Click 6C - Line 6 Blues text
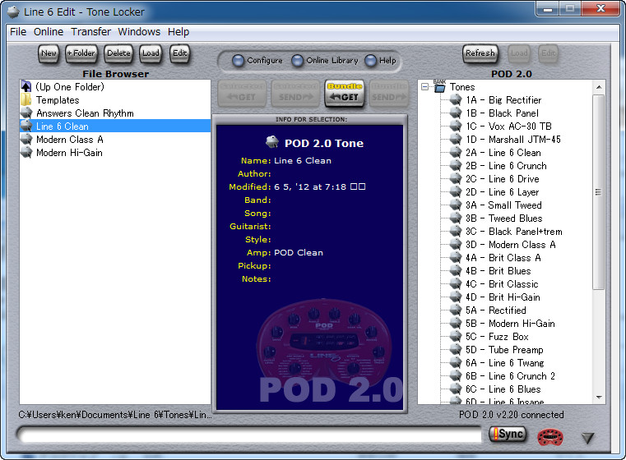 [503, 389]
